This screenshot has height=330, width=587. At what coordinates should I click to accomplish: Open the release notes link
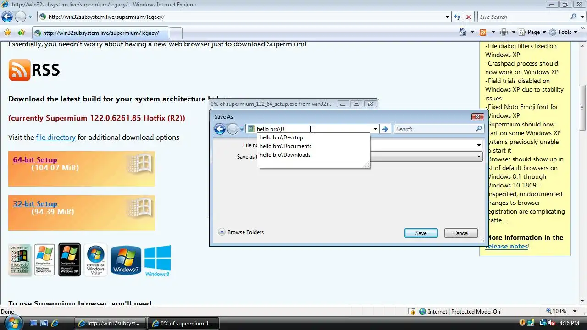tap(506, 246)
